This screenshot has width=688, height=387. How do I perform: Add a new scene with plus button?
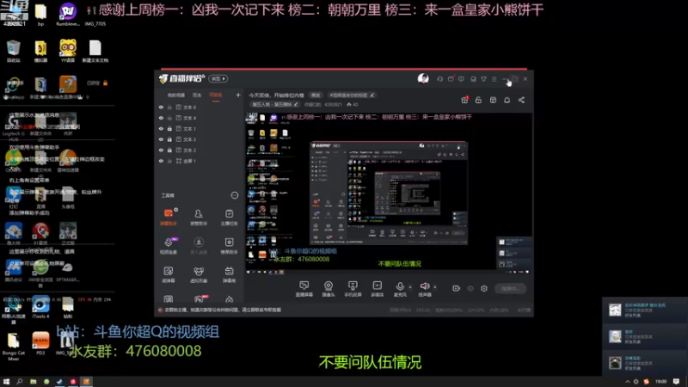[238, 95]
